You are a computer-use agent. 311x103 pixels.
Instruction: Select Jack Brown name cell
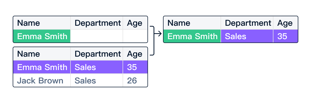tap(42, 80)
